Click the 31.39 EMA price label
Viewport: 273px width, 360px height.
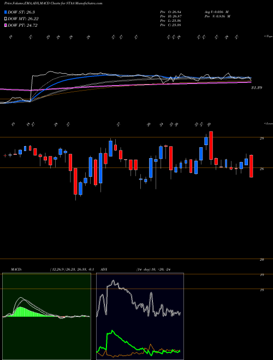click(x=257, y=88)
